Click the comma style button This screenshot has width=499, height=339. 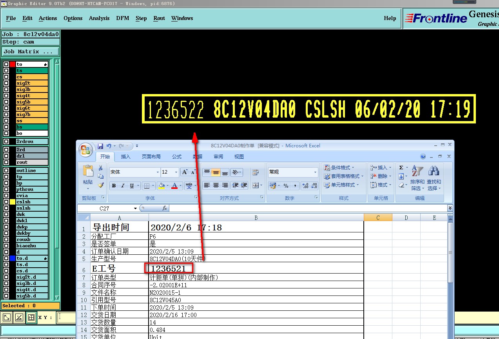(295, 186)
